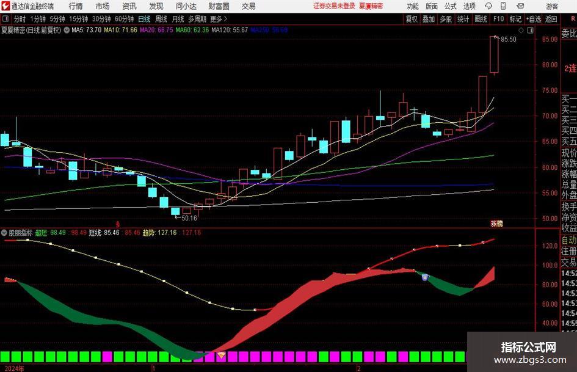
Task: Click the MA5: 73.70 label
Action: [x=87, y=30]
